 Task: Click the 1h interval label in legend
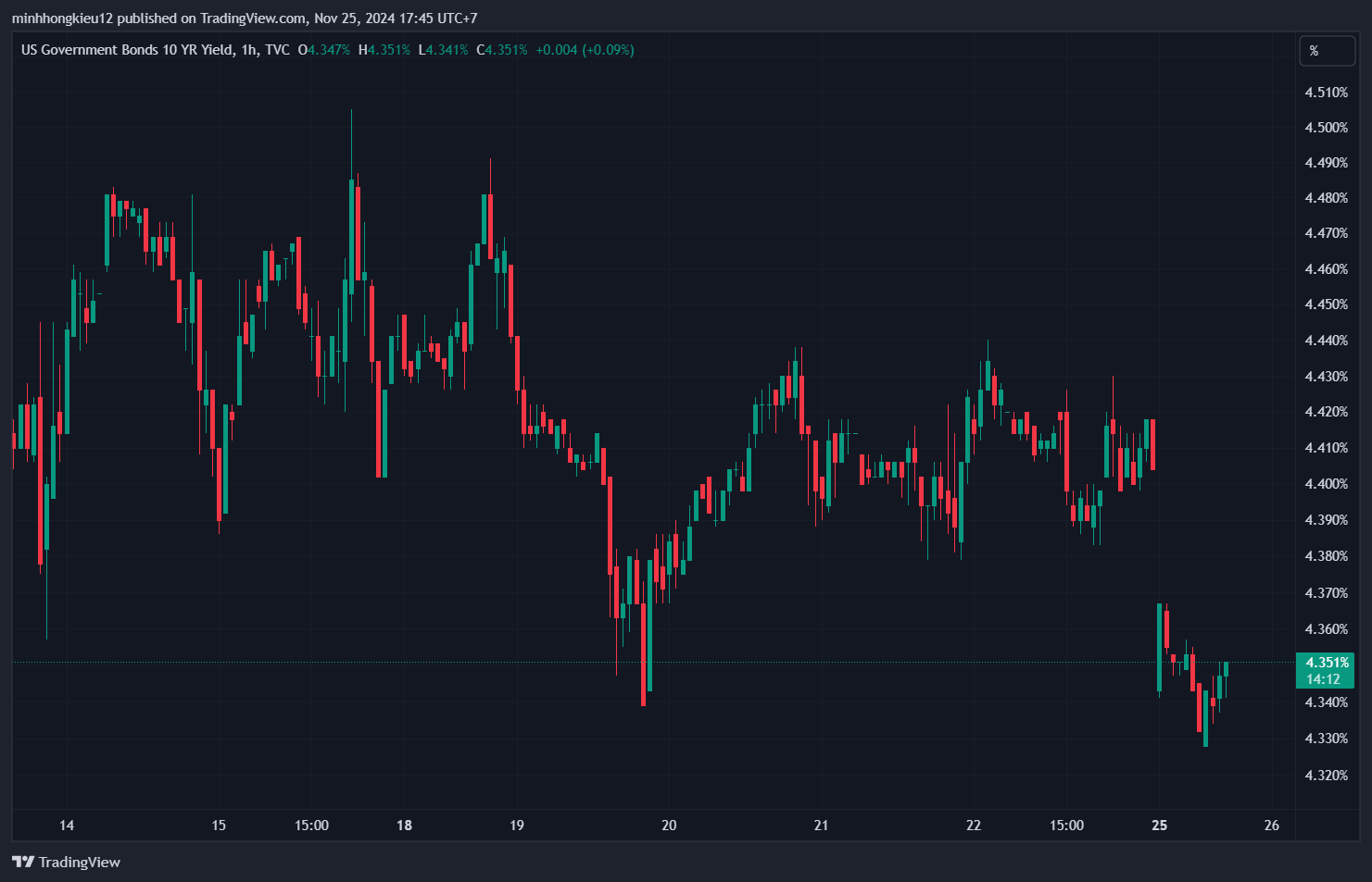tap(248, 50)
